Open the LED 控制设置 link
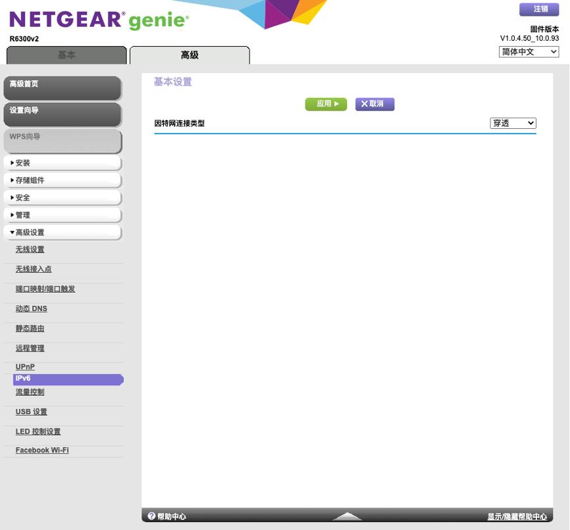570x530 pixels. click(x=38, y=431)
